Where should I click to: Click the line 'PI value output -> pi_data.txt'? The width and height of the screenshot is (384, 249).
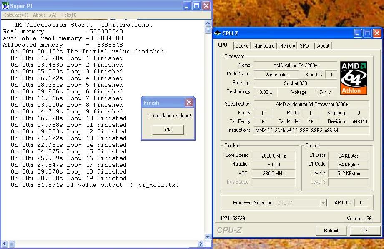[x=95, y=185]
